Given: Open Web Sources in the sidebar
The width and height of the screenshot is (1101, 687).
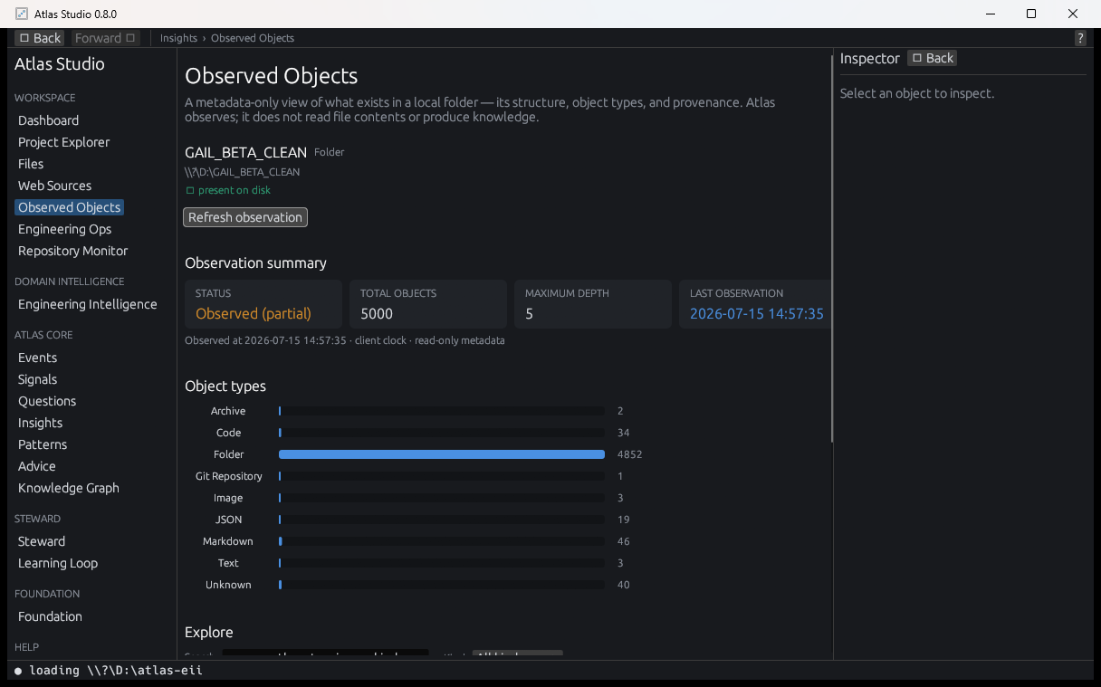Looking at the screenshot, I should [54, 186].
